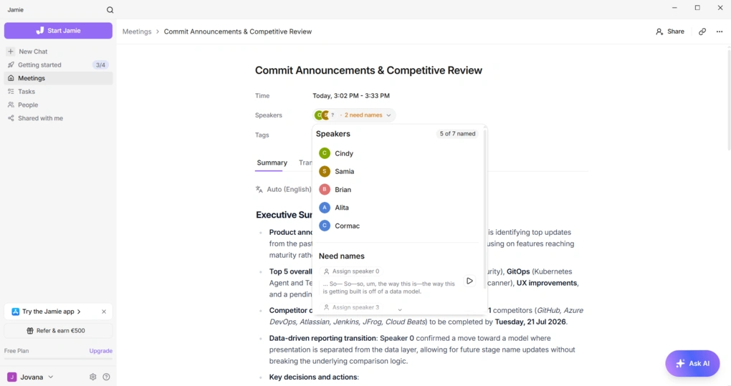This screenshot has width=731, height=386.
Task: Click the Share button
Action: click(x=670, y=32)
